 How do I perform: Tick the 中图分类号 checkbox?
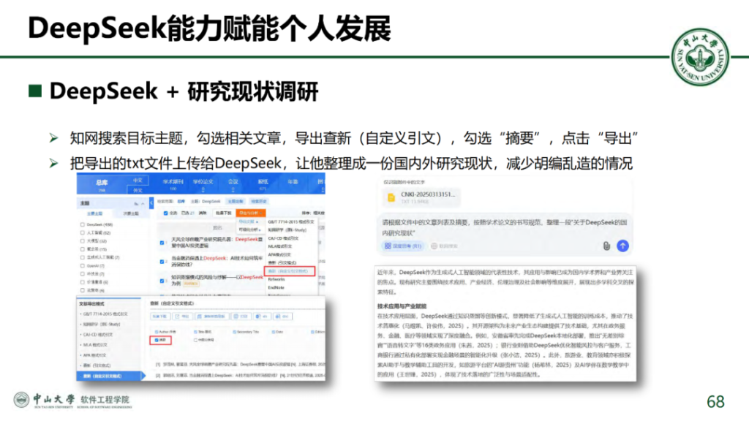pyautogui.click(x=195, y=340)
